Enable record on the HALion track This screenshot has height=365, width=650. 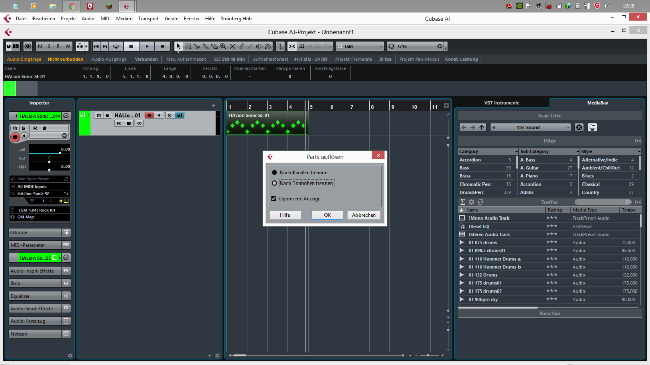pyautogui.click(x=149, y=115)
